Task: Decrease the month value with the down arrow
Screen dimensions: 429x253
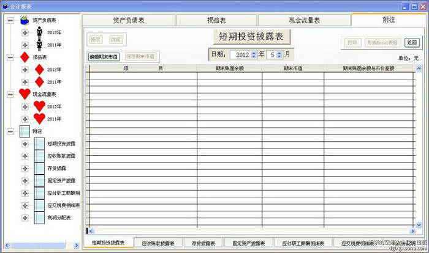Action: click(279, 56)
